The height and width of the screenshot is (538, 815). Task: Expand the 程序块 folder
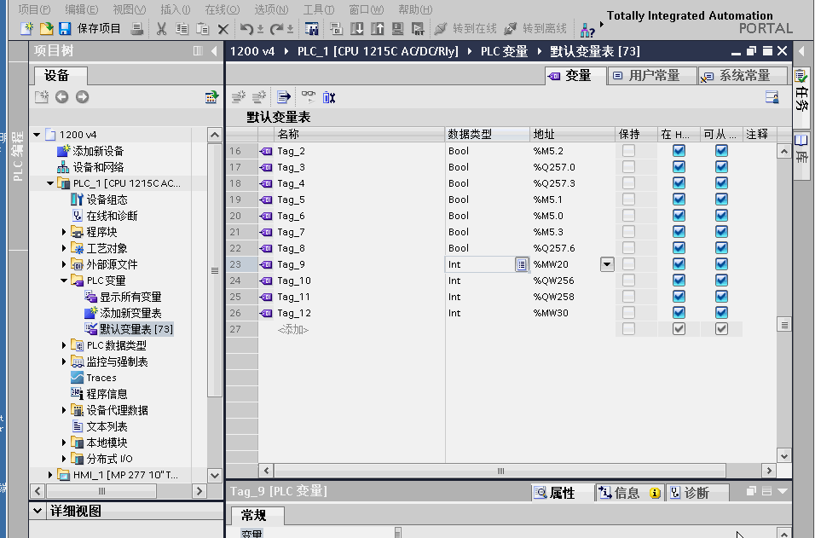coord(64,232)
